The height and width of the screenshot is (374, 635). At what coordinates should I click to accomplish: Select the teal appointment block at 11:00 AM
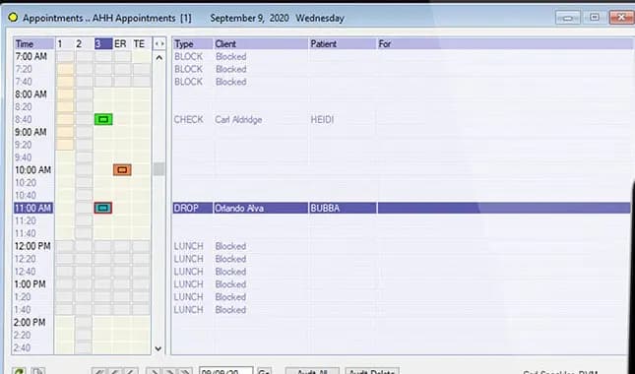[102, 208]
